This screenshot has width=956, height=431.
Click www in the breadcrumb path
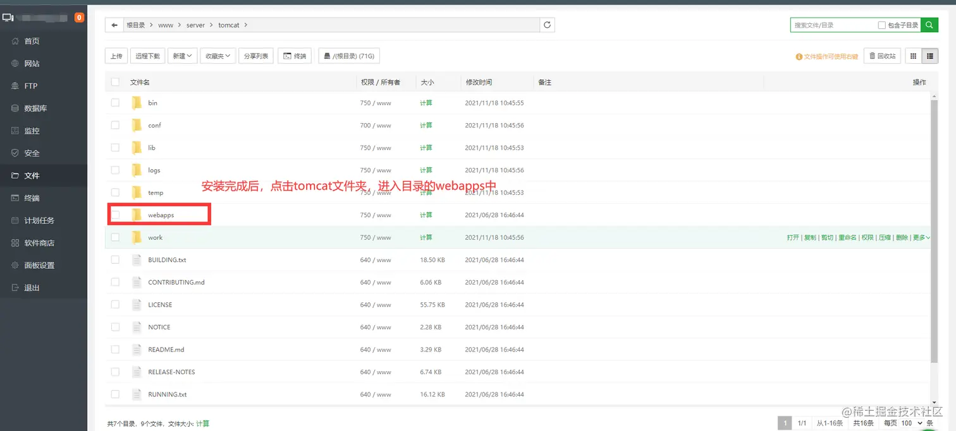point(166,25)
